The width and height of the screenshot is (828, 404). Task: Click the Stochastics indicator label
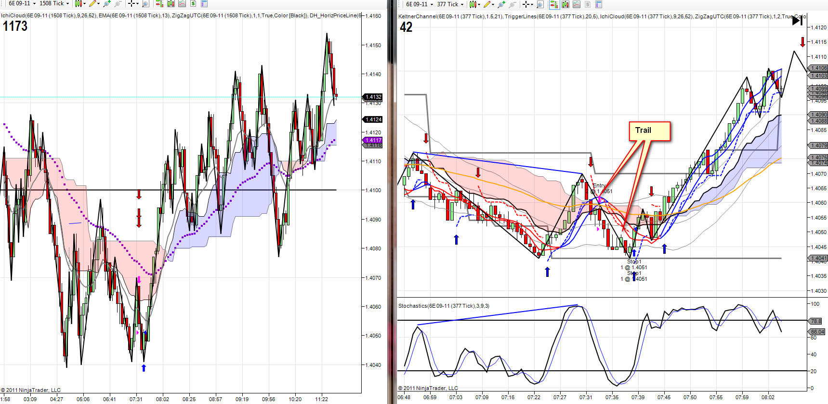[444, 306]
